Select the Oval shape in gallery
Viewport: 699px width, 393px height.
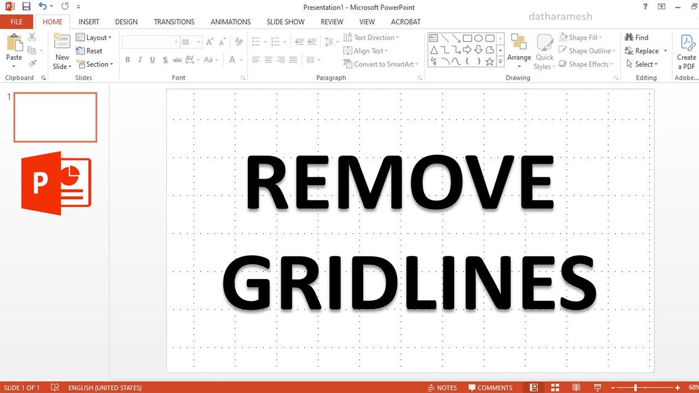point(478,38)
